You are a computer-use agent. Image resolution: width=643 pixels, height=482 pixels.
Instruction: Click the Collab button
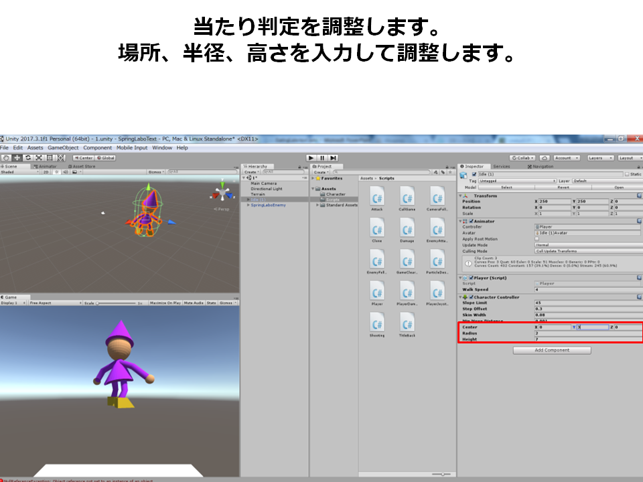[522, 158]
